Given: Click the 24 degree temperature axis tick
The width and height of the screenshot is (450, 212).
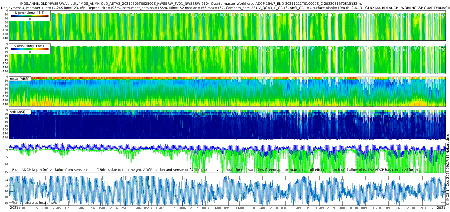Looking at the screenshot, I should coord(6,180).
